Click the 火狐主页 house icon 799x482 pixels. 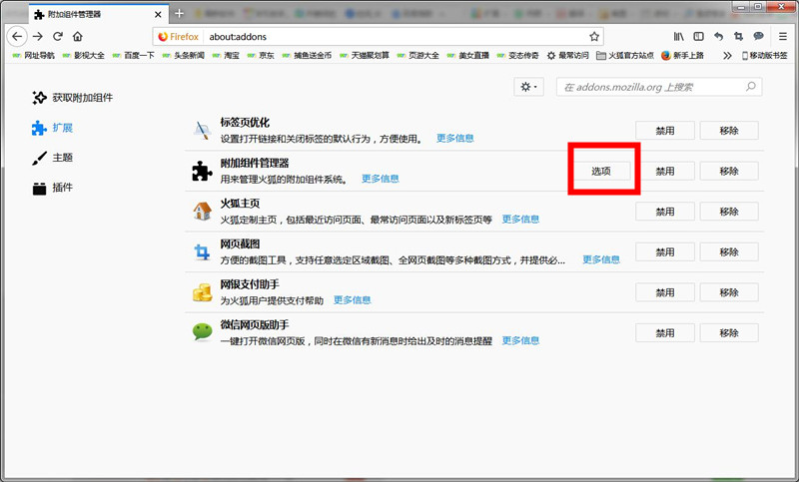tap(203, 211)
